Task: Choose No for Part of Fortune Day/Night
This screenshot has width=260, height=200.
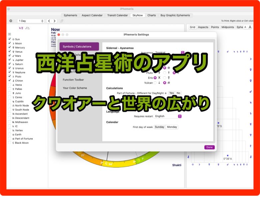Action: [x=178, y=93]
